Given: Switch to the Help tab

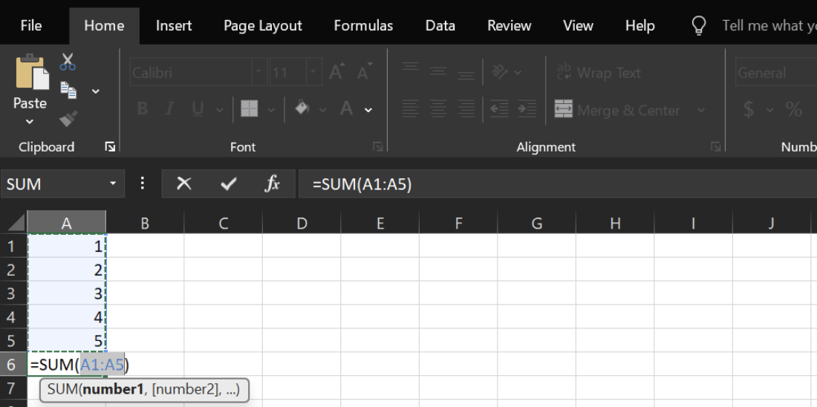Looking at the screenshot, I should (x=639, y=25).
